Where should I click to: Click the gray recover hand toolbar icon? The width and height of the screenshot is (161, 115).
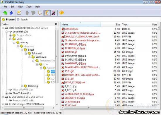click(27, 13)
